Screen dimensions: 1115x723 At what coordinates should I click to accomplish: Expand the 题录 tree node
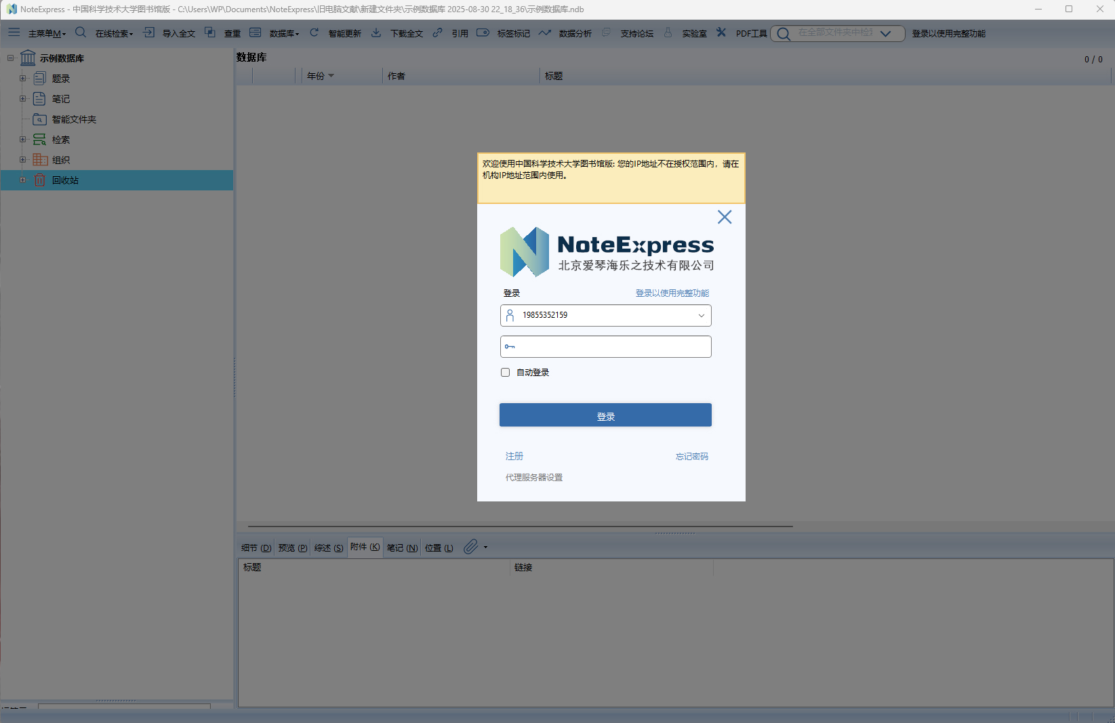pos(23,79)
